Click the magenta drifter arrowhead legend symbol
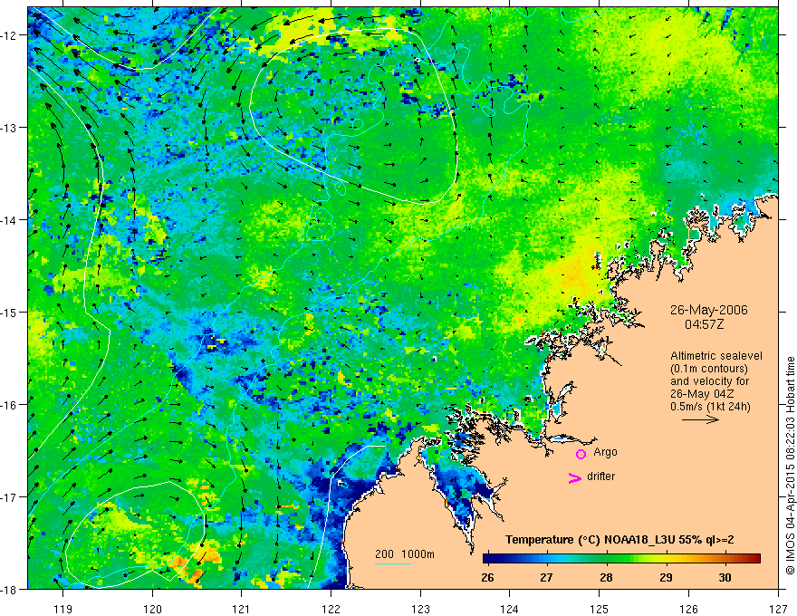Screen dimensions: 797x616 pyautogui.click(x=575, y=477)
